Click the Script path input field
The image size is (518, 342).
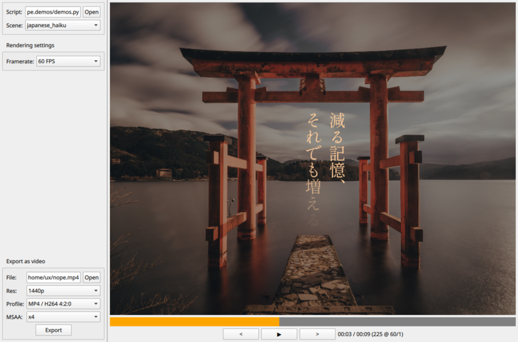[x=53, y=12]
